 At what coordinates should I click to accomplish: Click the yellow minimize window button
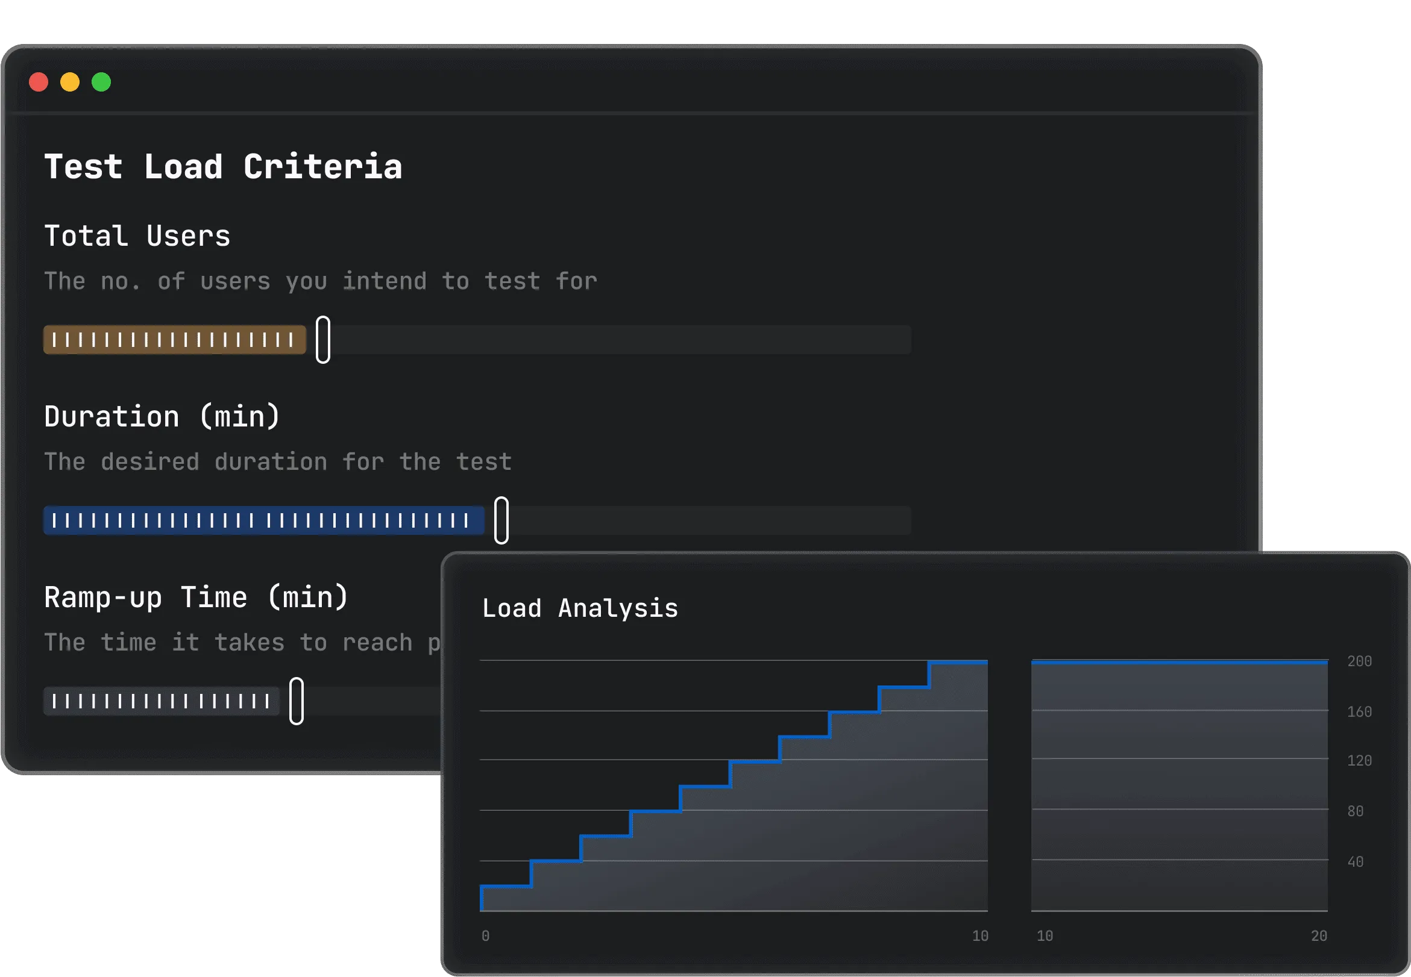coord(70,82)
